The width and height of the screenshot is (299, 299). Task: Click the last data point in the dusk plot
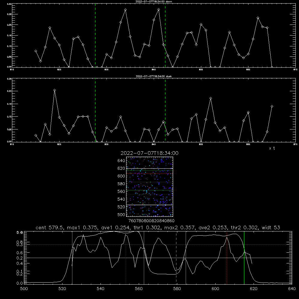272,106
